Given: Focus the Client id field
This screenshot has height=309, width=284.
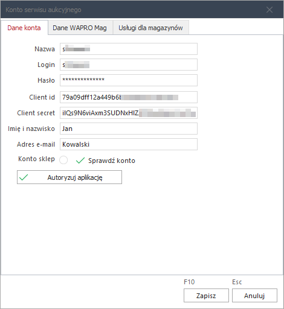Looking at the screenshot, I should [129, 97].
